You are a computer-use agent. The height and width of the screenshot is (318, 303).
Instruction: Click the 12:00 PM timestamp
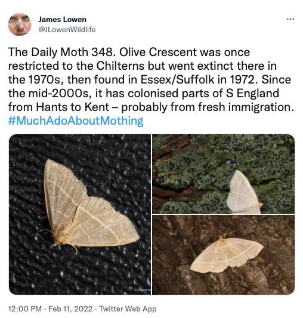(x=24, y=309)
